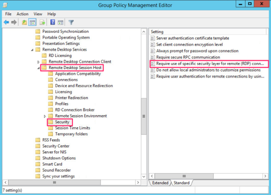
Task: Select the Shutdown Options folder
Action: coord(59,158)
